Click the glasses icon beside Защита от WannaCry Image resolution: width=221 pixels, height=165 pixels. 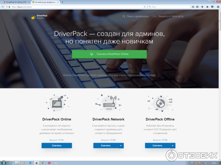pyautogui.click(x=155, y=16)
